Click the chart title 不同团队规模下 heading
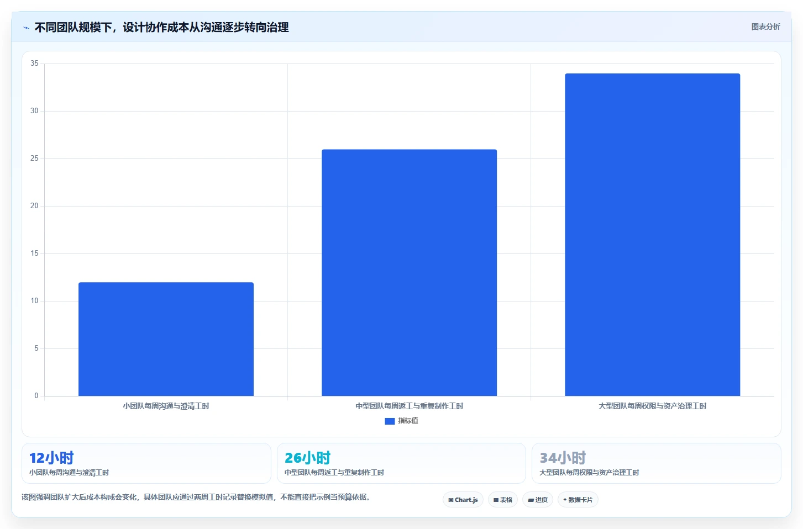Screen dimensions: 803x529 [161, 27]
